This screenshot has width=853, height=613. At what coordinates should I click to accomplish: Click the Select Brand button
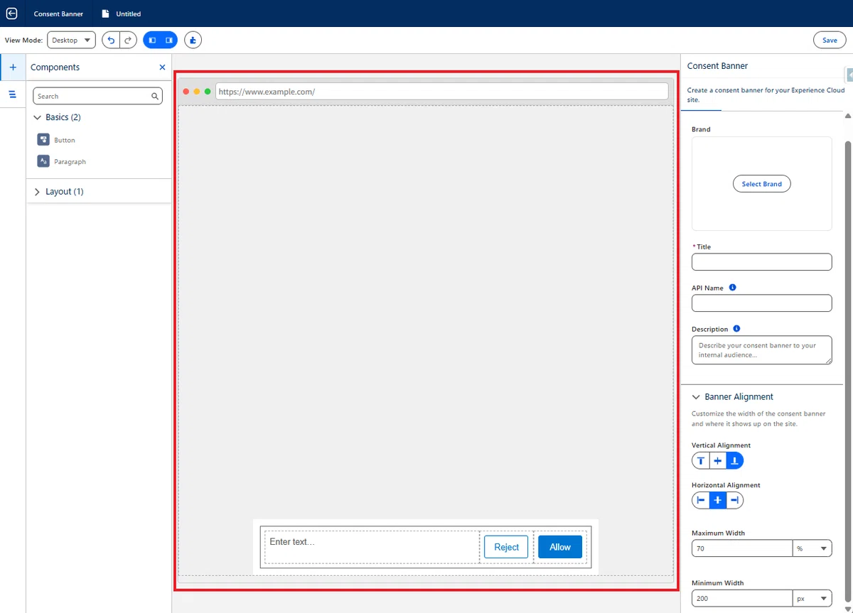761,184
